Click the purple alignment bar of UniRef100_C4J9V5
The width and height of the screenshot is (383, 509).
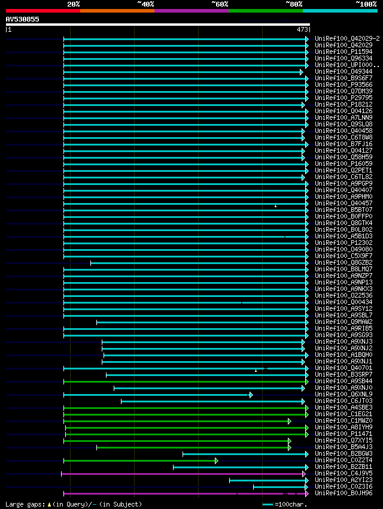(183, 474)
